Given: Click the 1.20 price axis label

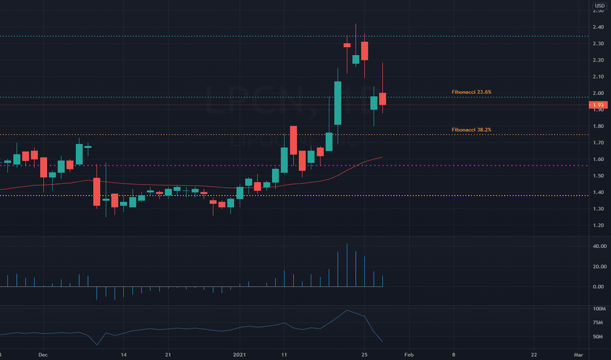Looking at the screenshot, I should click(598, 226).
